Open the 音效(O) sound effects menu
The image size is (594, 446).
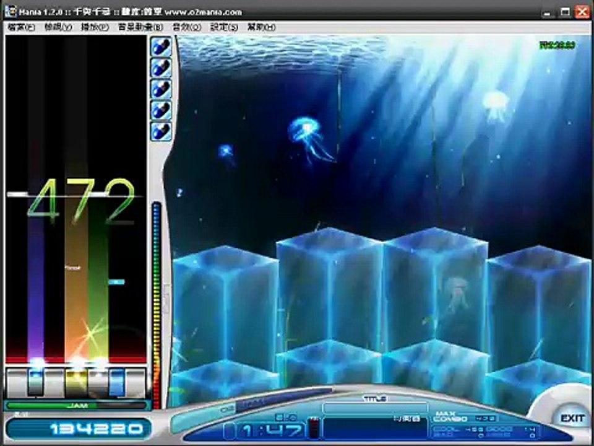(x=186, y=27)
